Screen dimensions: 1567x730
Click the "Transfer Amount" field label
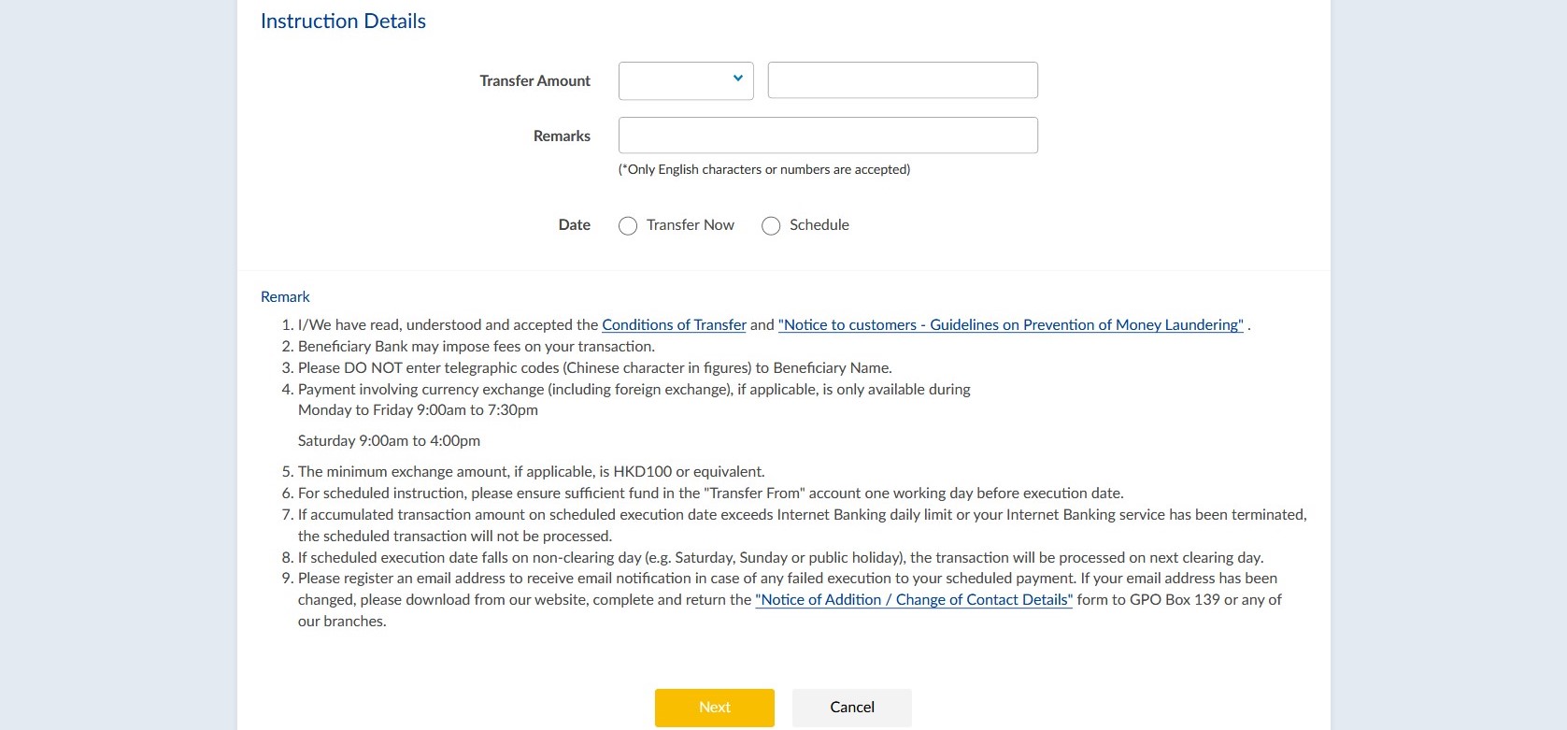(x=534, y=81)
